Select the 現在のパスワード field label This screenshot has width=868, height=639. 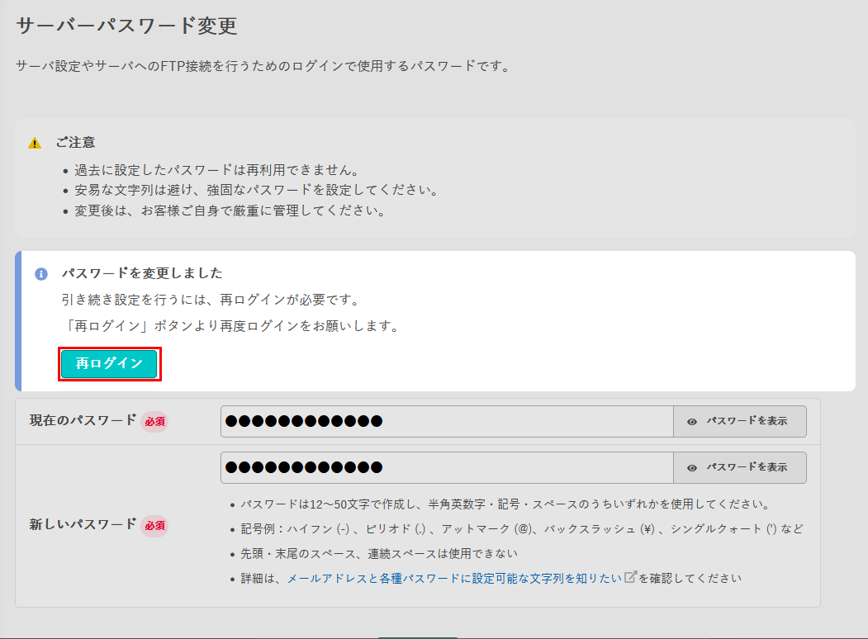coord(83,420)
